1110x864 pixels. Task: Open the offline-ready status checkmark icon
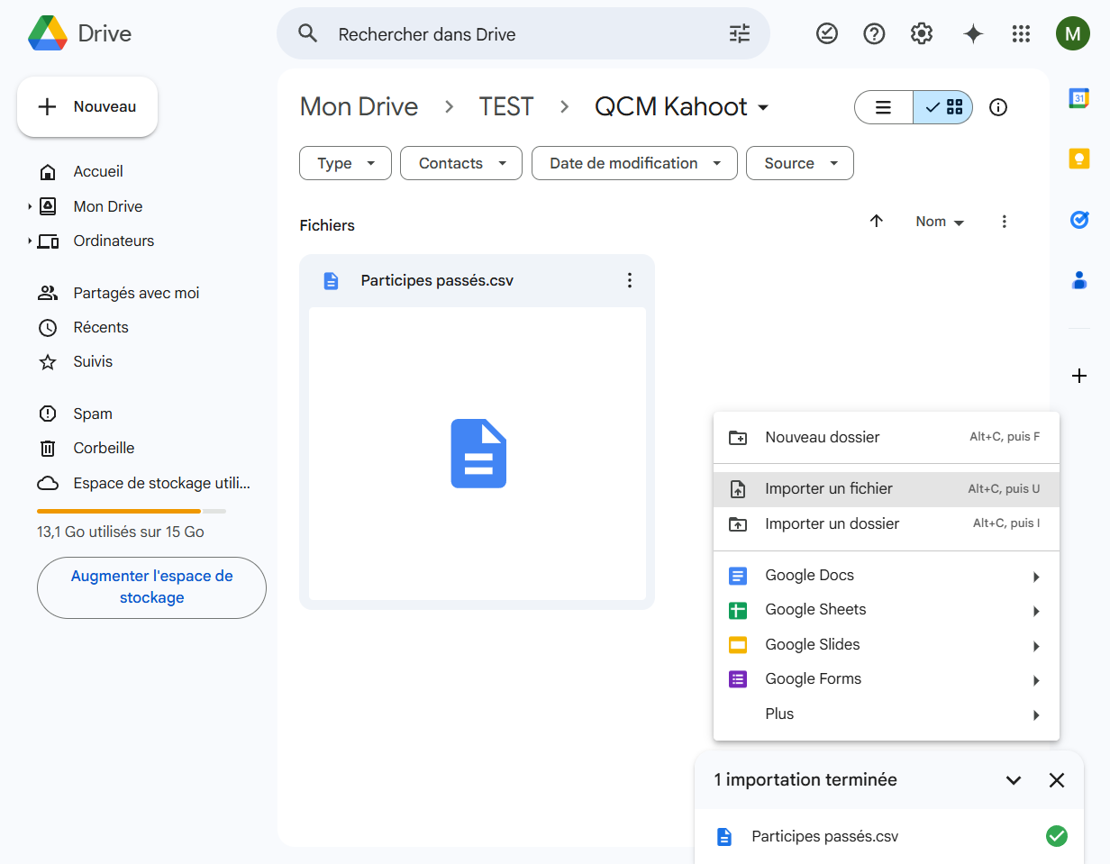[x=826, y=34]
